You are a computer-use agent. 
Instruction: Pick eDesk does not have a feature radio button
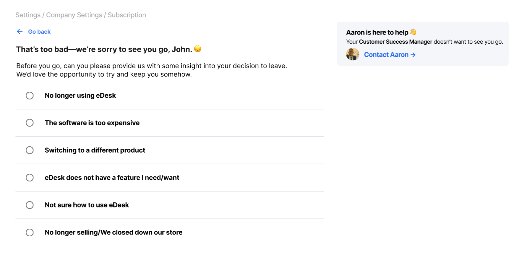pos(30,178)
